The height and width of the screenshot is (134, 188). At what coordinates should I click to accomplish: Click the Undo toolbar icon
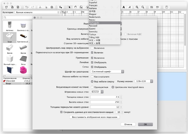(27, 7)
